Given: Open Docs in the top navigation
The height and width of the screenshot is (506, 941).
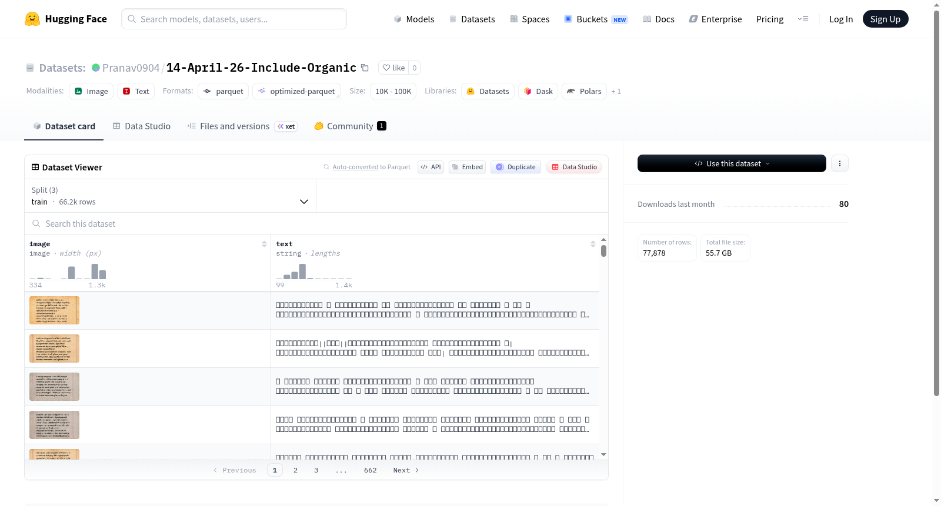Looking at the screenshot, I should 659,19.
